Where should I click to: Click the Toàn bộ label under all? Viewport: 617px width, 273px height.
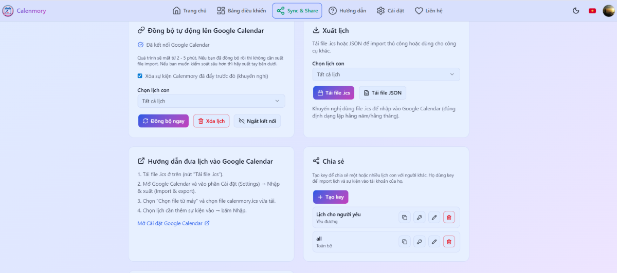coord(324,246)
